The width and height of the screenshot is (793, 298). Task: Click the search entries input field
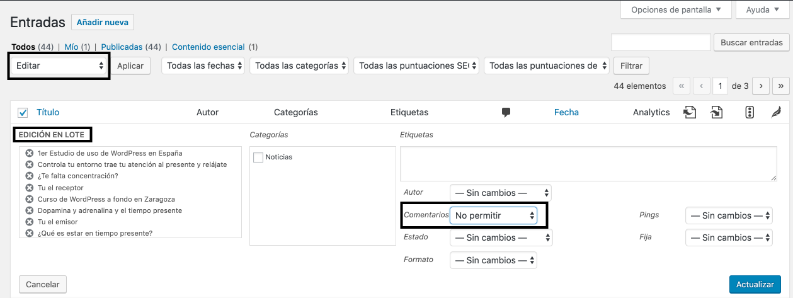[661, 42]
